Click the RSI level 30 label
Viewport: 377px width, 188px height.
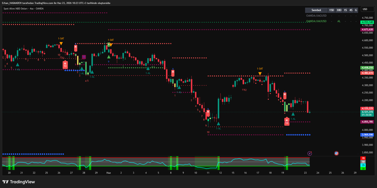click(363, 169)
